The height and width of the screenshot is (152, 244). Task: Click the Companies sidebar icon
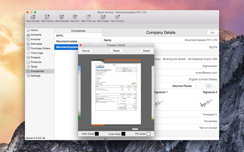(x=28, y=71)
